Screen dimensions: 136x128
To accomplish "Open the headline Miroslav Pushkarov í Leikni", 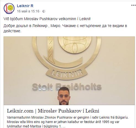I will [68, 111].
